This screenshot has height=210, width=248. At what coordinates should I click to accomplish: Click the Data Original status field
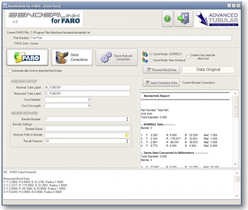(208, 69)
